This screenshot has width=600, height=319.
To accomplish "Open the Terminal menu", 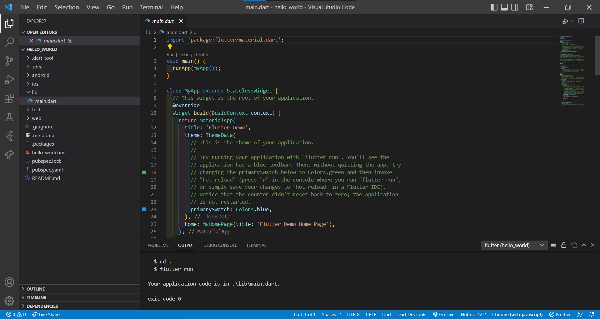I will 151,7.
